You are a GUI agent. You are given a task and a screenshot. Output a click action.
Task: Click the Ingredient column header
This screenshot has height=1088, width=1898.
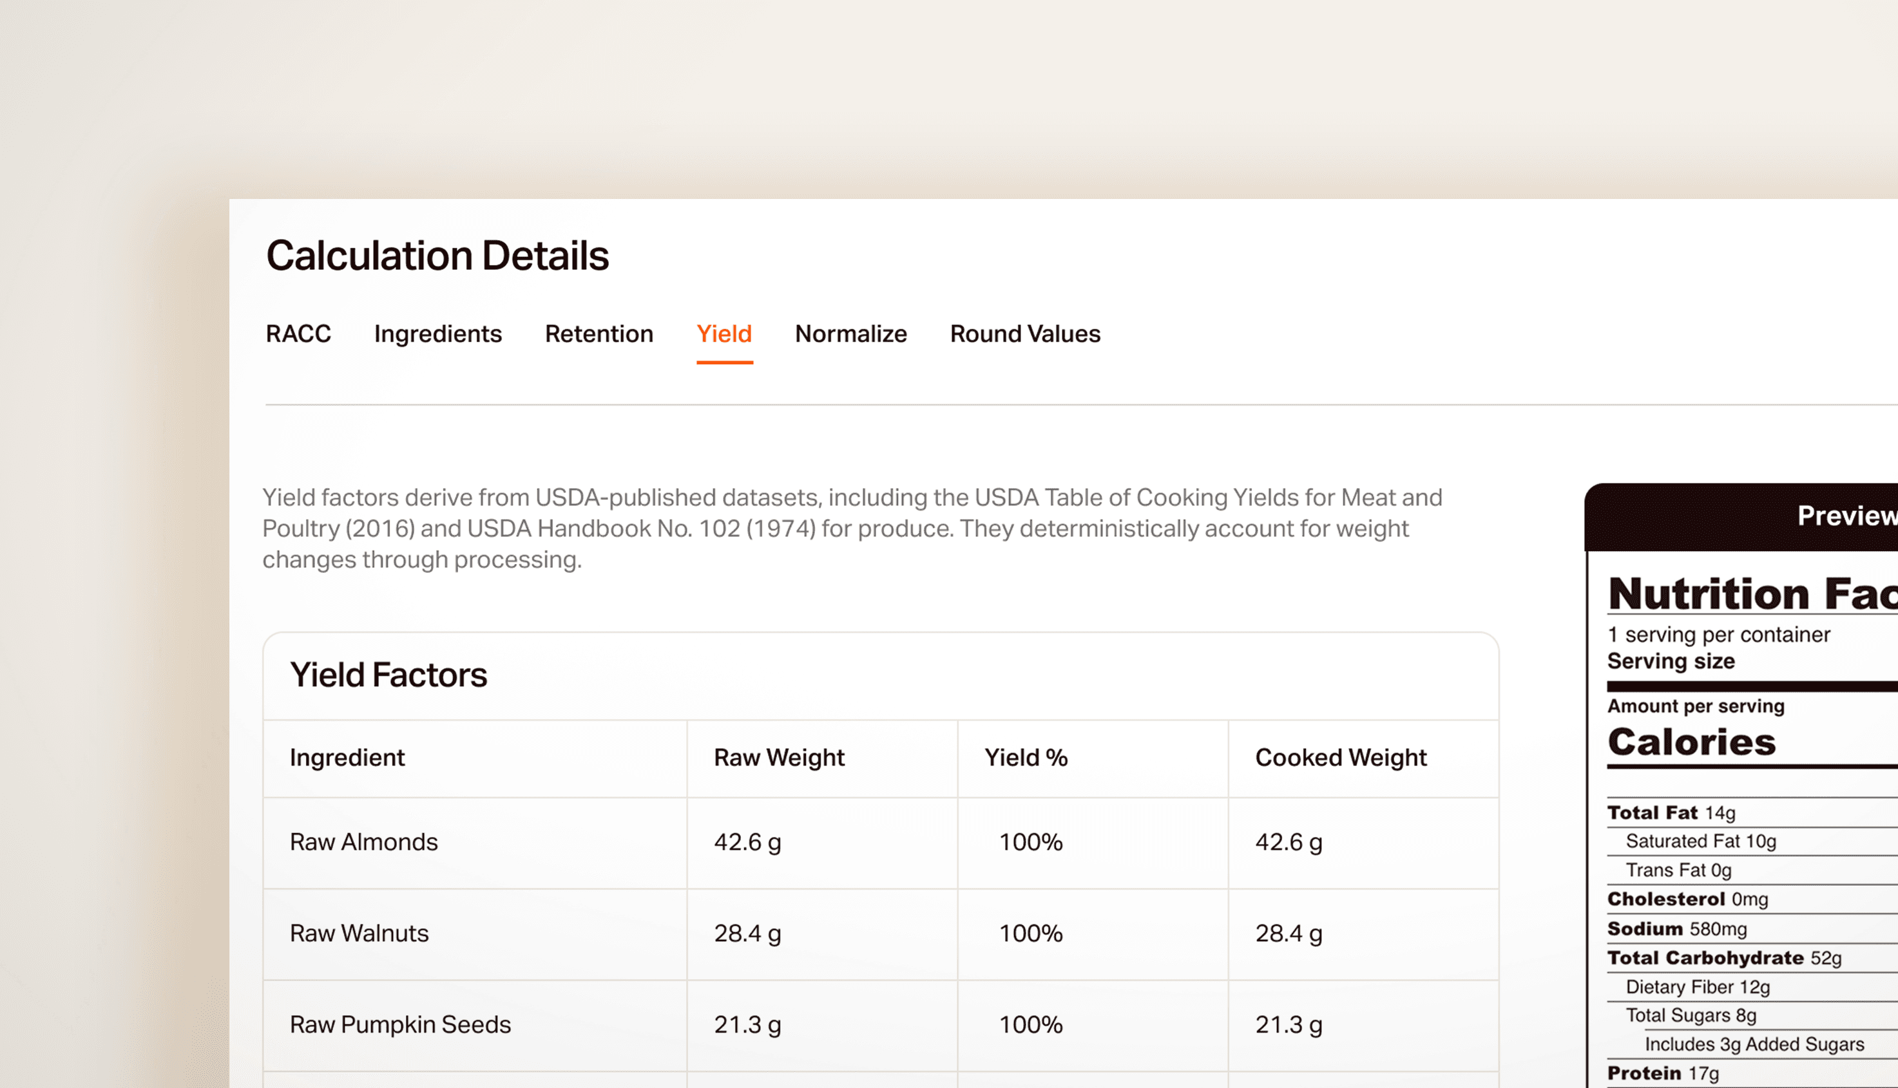pyautogui.click(x=347, y=758)
